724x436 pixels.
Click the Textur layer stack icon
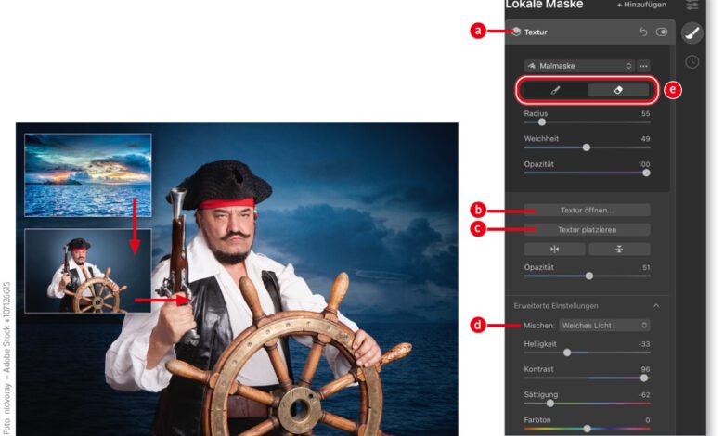pos(516,32)
